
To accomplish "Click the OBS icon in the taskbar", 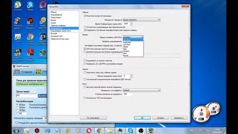I will click(x=141, y=131).
